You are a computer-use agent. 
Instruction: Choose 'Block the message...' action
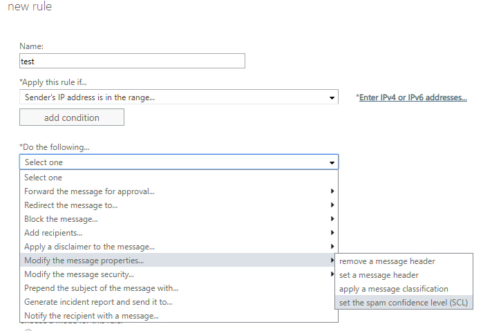[61, 219]
